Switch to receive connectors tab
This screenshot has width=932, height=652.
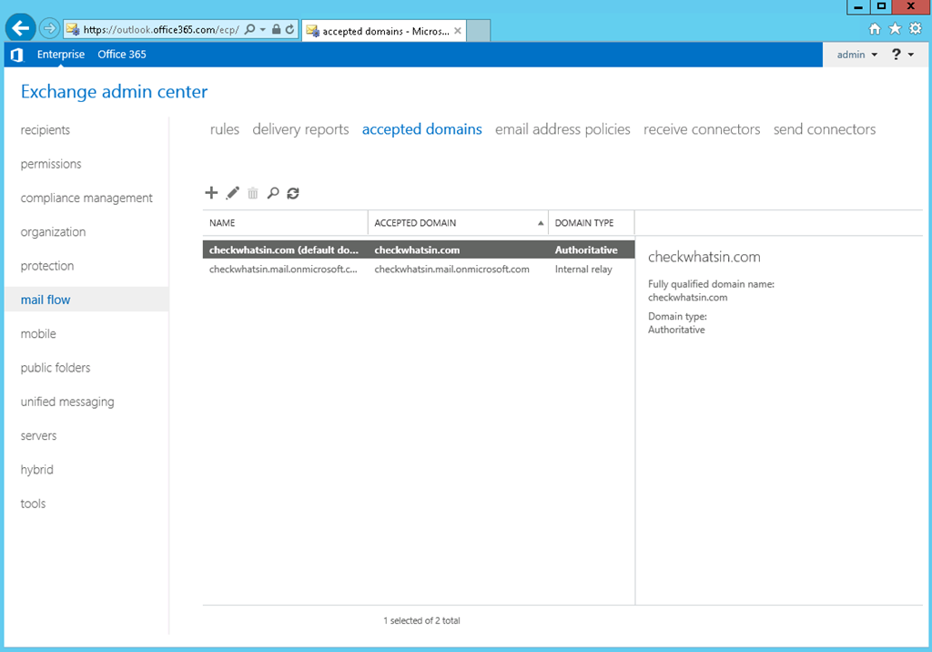pyautogui.click(x=702, y=129)
